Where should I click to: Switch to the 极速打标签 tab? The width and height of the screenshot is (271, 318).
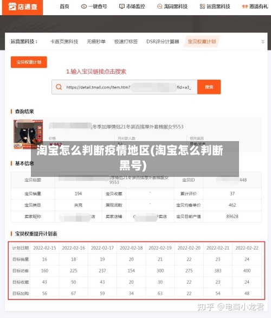(x=126, y=42)
